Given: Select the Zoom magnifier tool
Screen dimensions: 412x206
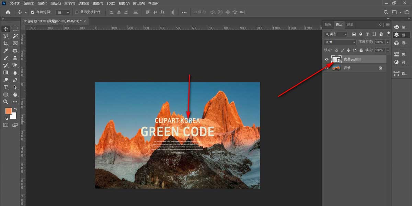Looking at the screenshot, I should (6, 102).
